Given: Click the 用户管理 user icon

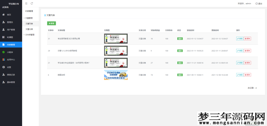Looking at the screenshot, I should tap(3, 30).
